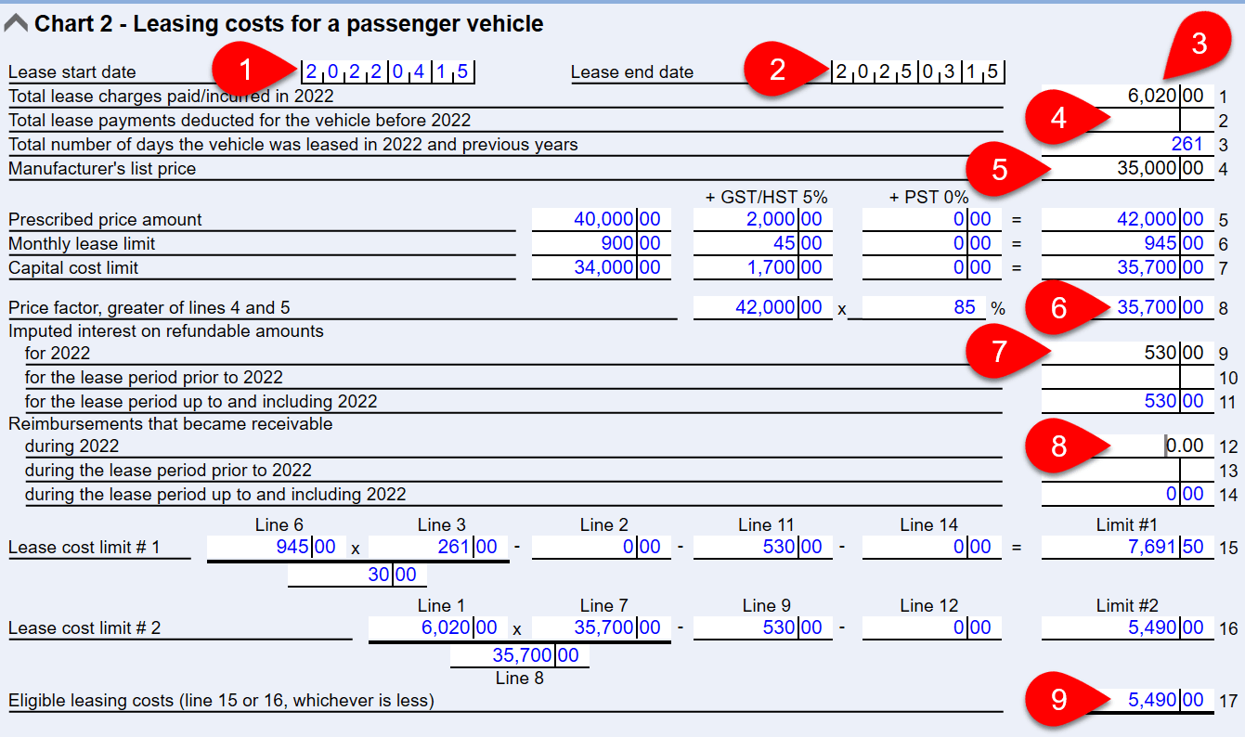Image resolution: width=1245 pixels, height=737 pixels.
Task: Click the Line 2 zero value in limit #1
Action: (601, 547)
